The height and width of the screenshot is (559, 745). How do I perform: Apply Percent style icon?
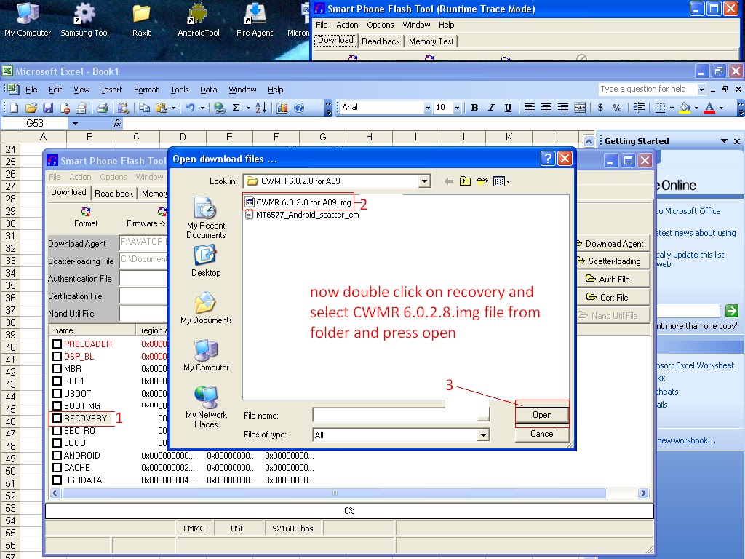point(617,108)
